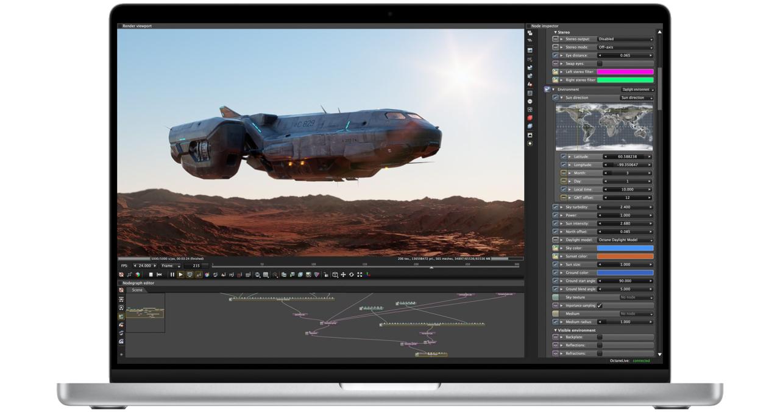Screen dimensions: 780x412
Task: Open the Stereo mode dropdown
Action: pyautogui.click(x=625, y=47)
